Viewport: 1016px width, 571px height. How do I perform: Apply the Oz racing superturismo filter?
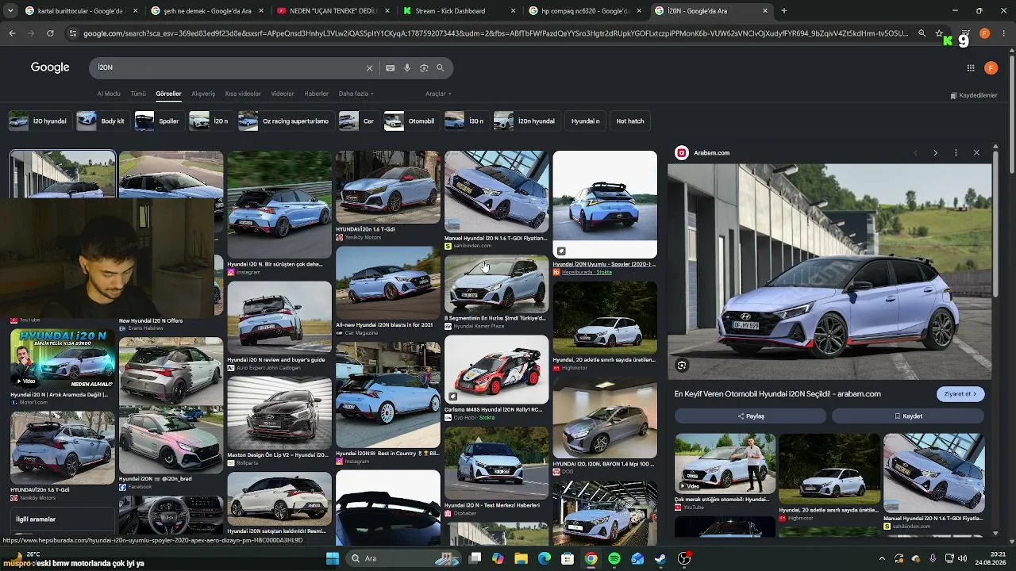[286, 121]
